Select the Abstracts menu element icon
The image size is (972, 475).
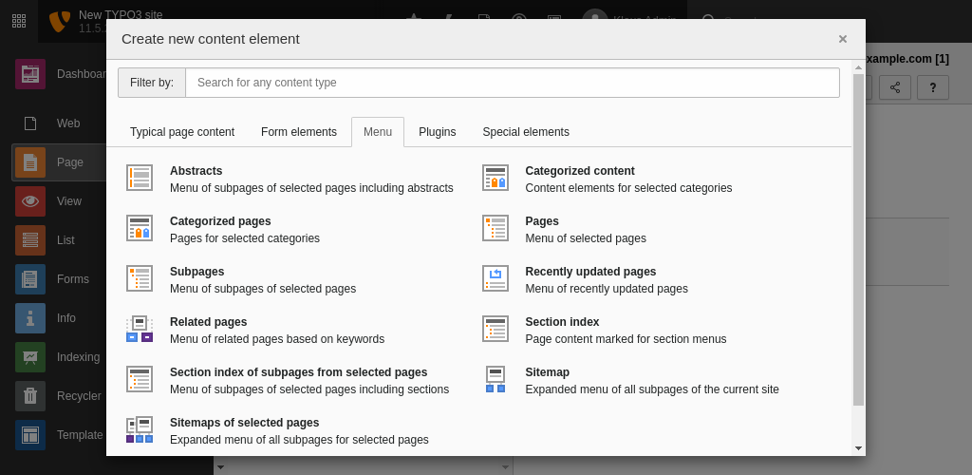(140, 178)
